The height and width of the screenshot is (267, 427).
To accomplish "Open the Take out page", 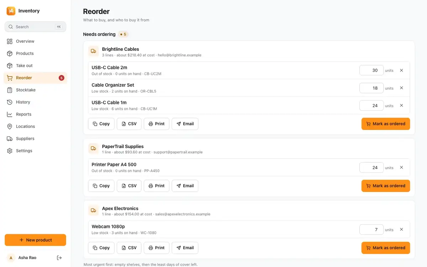I will [x=35, y=66].
